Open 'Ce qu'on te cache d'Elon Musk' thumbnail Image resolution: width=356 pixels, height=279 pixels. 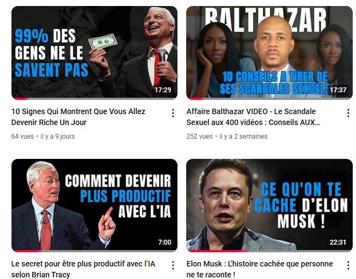[x=269, y=205]
